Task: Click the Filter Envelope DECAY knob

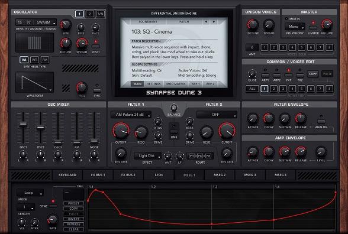Action: pos(269,119)
